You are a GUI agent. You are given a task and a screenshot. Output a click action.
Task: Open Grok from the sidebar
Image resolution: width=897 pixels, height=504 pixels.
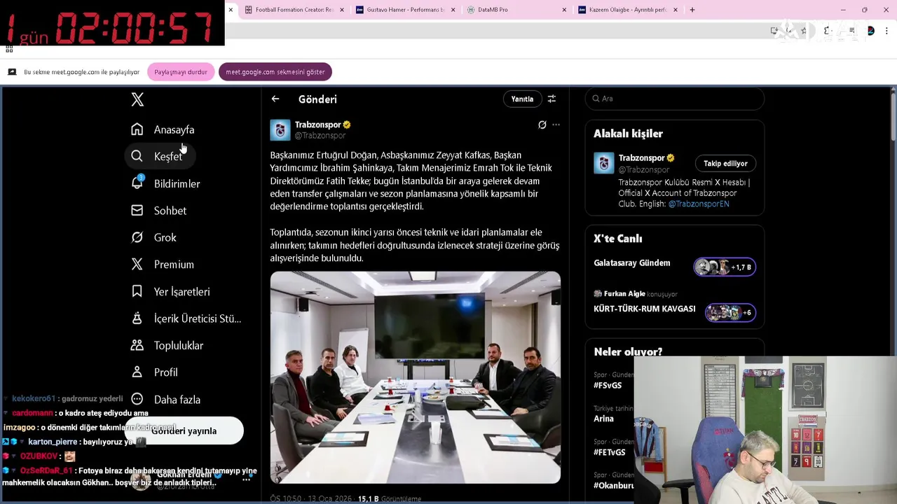[153, 237]
